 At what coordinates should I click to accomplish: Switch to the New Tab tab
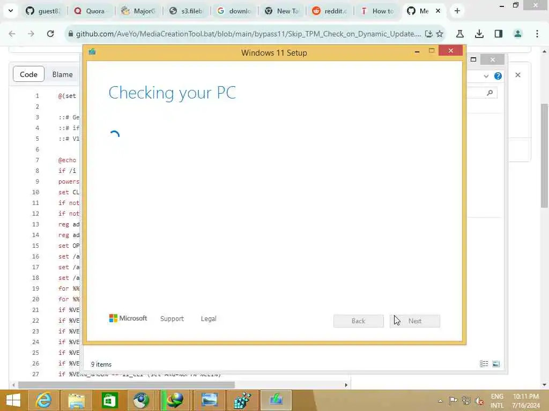click(x=281, y=11)
